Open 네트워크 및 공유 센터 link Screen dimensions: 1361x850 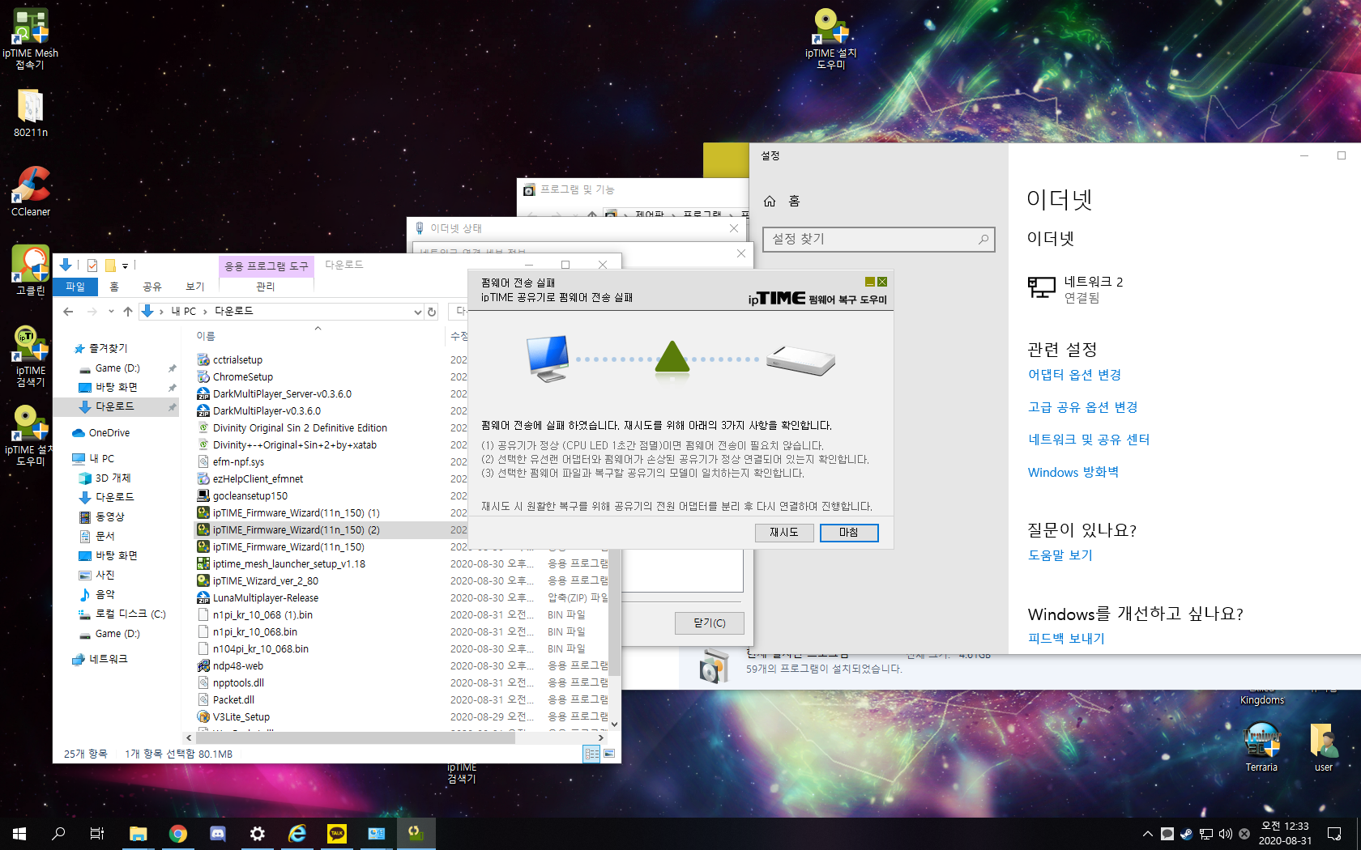pyautogui.click(x=1089, y=440)
